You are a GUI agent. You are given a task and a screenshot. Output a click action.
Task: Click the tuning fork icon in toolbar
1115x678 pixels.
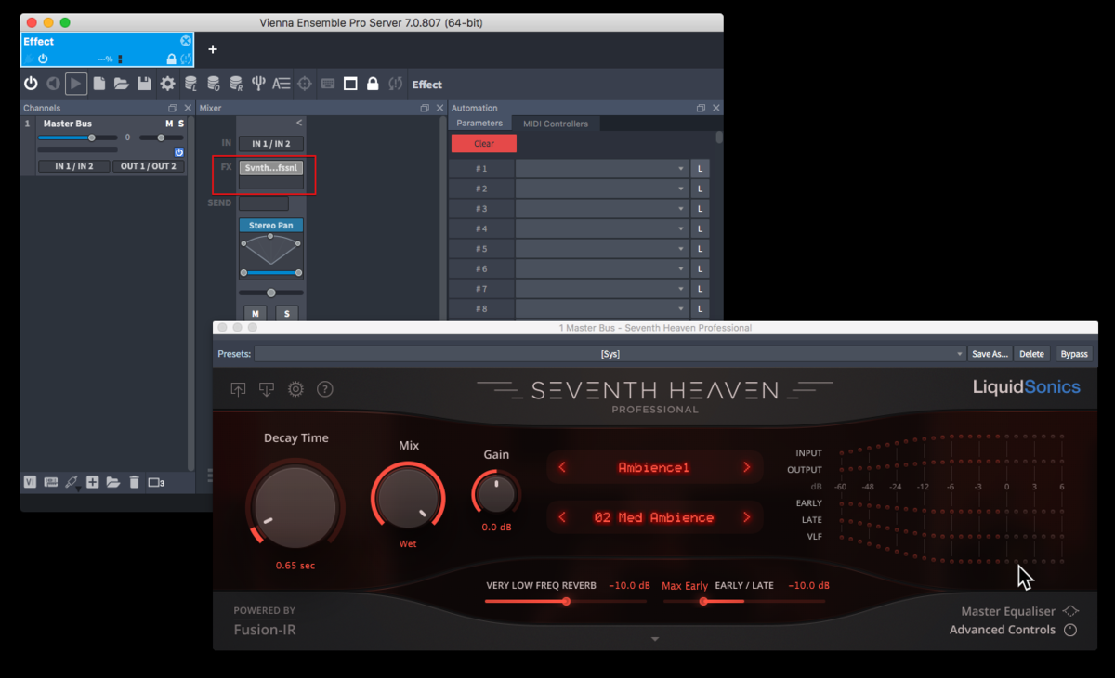coord(259,84)
